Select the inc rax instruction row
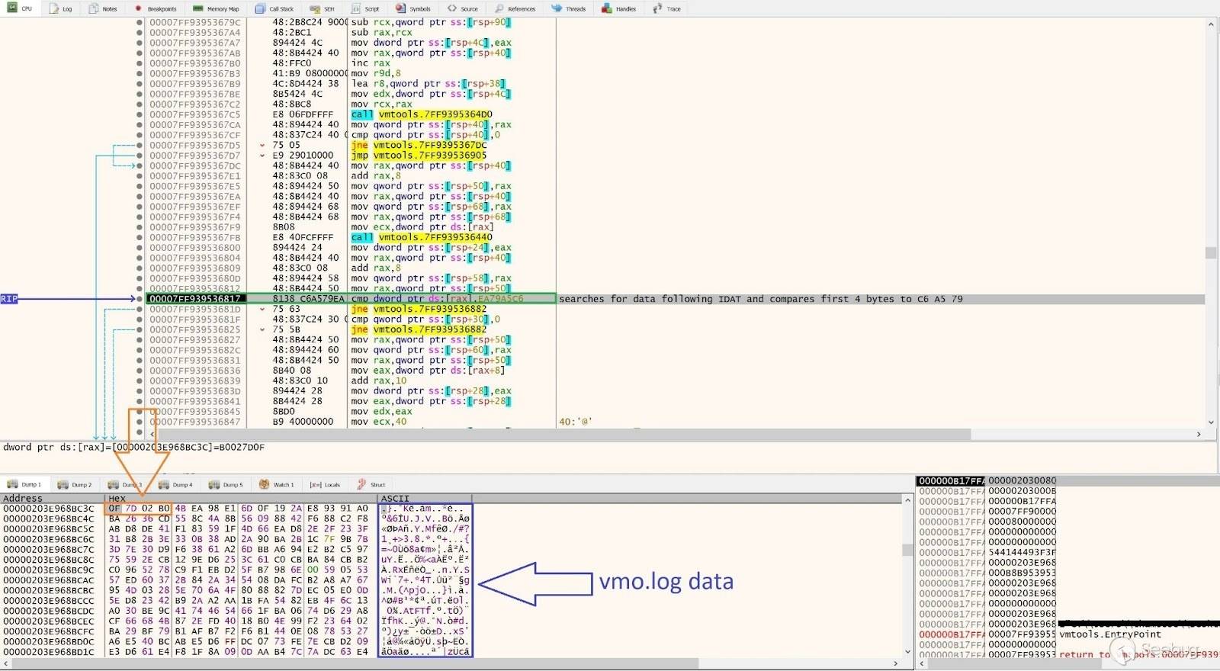 point(370,63)
